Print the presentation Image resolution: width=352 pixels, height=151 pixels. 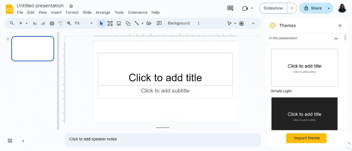click(52, 23)
